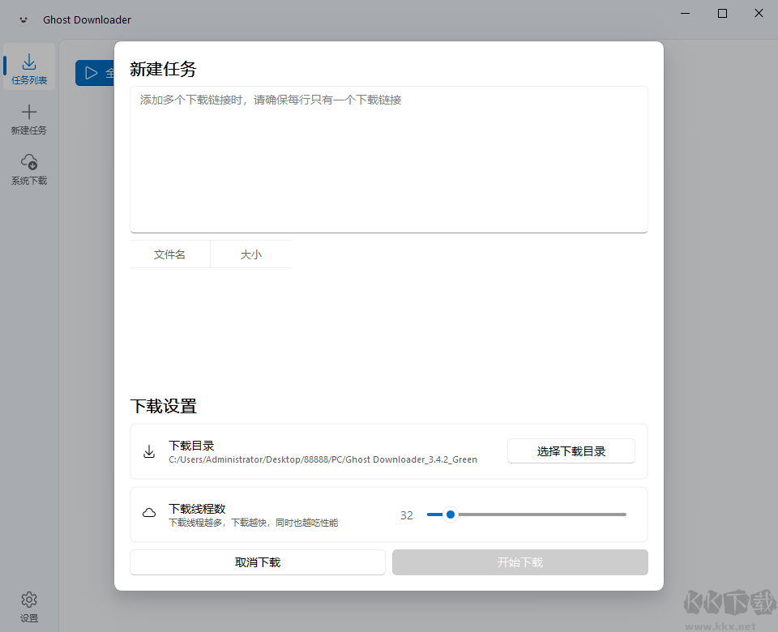Click the cloud icon beside 下载线程数
This screenshot has height=632, width=778.
coord(149,514)
